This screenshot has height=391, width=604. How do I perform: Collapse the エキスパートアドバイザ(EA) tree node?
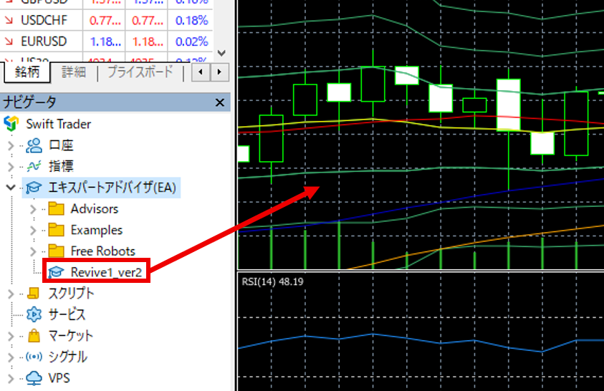(x=10, y=188)
